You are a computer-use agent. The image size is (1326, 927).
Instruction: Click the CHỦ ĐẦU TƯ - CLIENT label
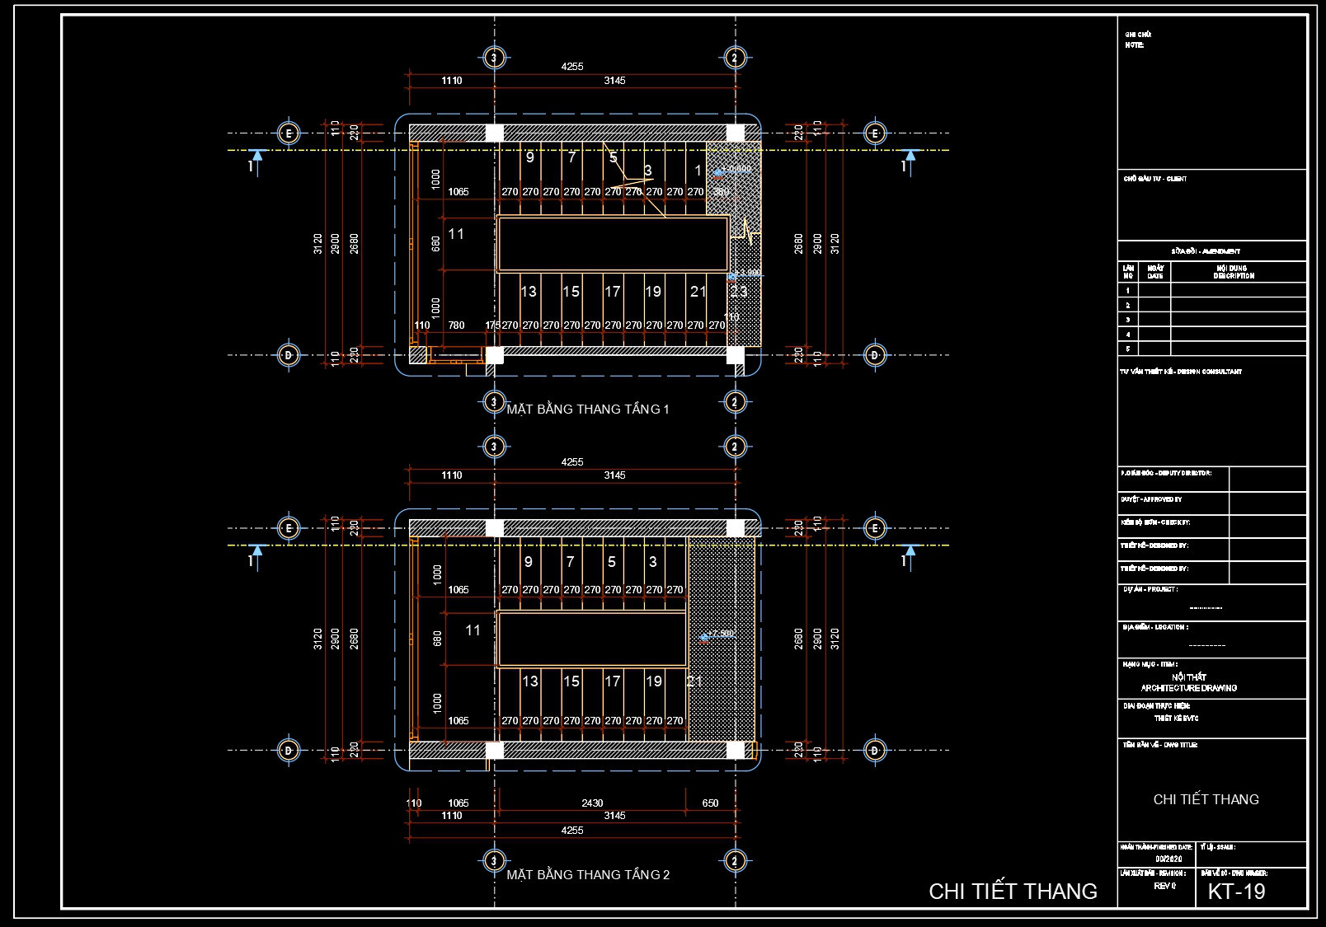[x=1154, y=179]
